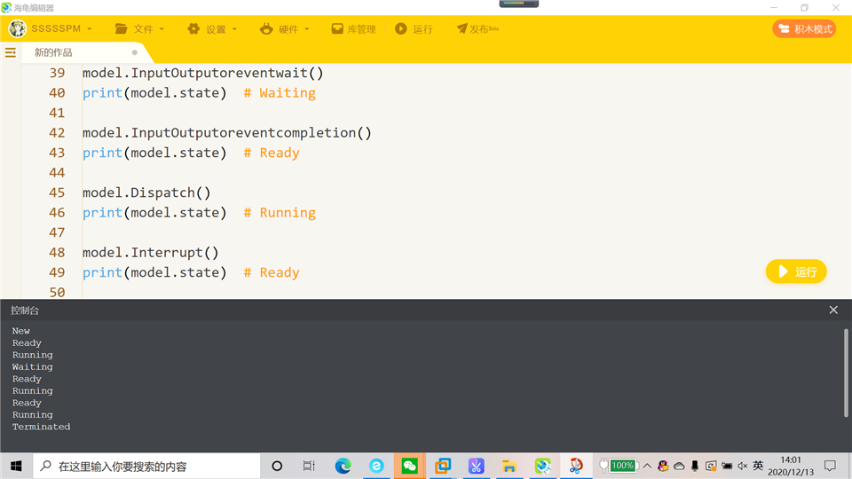852x479 pixels.
Task: Open the Windows Start menu
Action: pyautogui.click(x=16, y=466)
